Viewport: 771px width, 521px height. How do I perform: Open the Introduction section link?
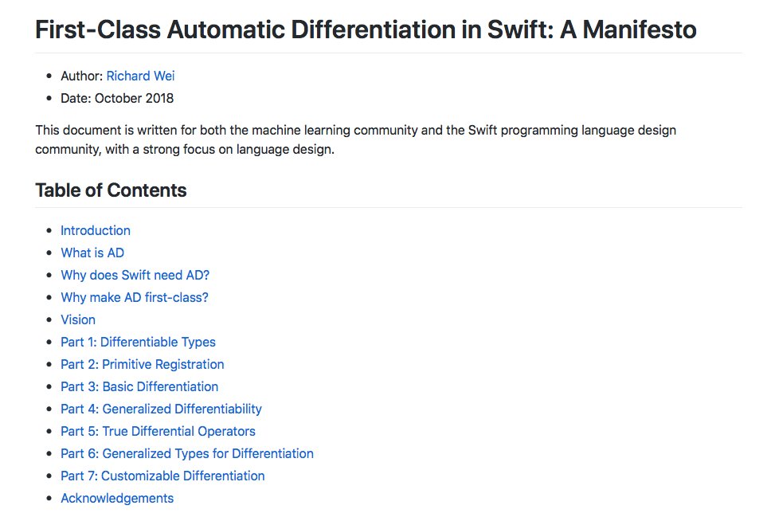click(95, 230)
